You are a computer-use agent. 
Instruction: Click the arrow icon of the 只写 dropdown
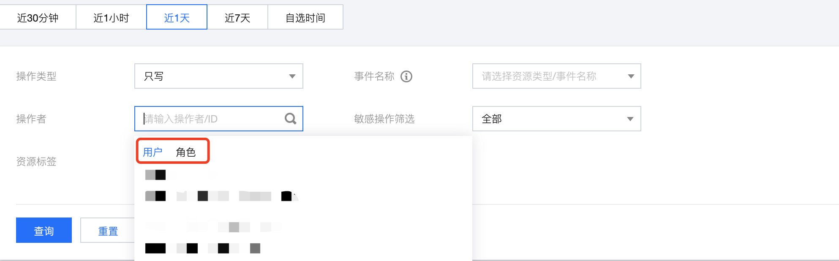click(x=292, y=76)
